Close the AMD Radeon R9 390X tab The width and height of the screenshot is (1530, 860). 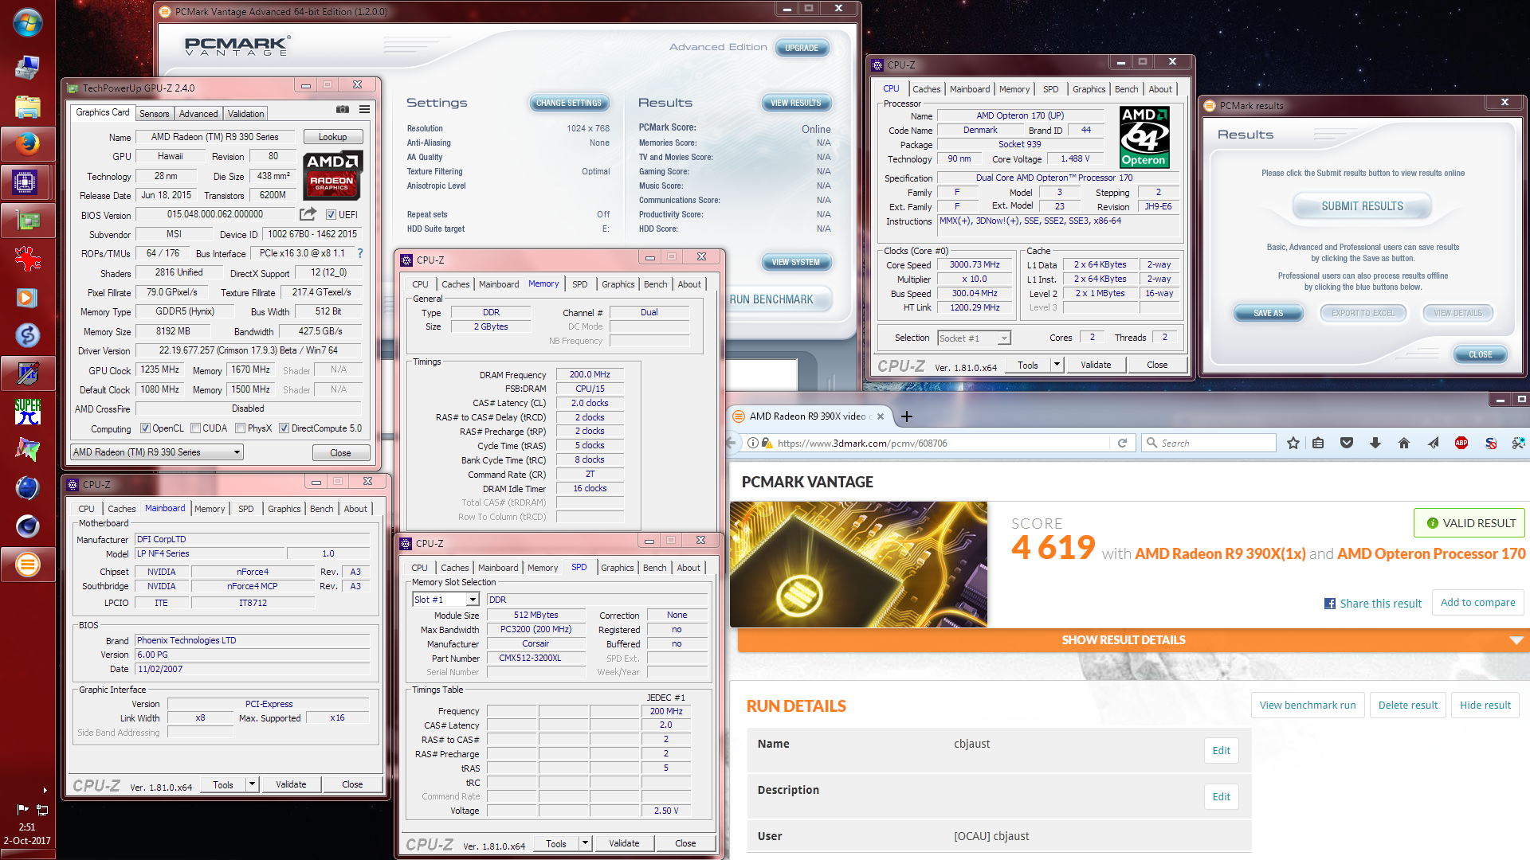pyautogui.click(x=881, y=416)
